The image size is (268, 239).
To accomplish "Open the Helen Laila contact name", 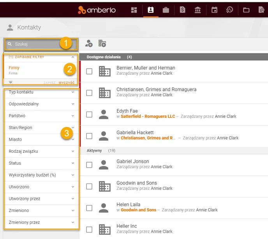I will 129,204.
